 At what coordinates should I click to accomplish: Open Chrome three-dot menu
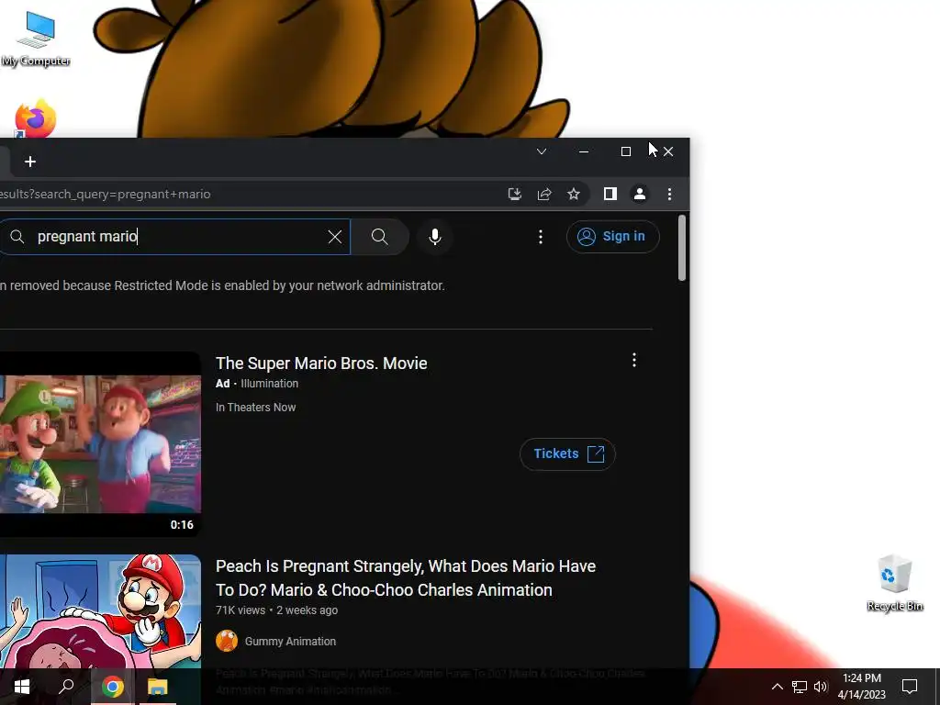point(669,194)
